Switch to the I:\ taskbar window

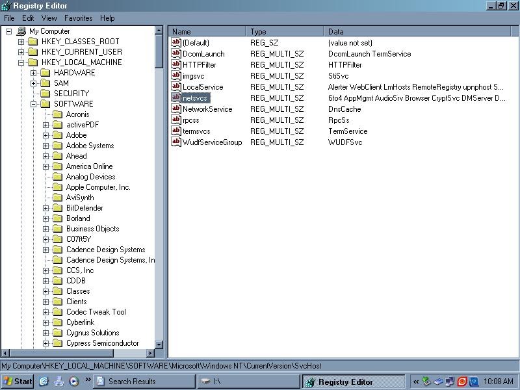pos(249,382)
